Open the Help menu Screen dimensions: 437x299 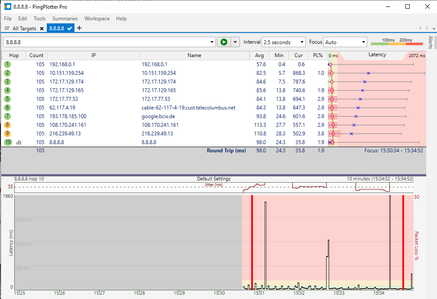pos(121,18)
